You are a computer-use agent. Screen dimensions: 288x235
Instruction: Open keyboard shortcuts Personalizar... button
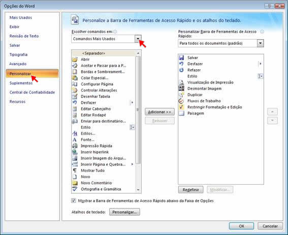tap(124, 212)
